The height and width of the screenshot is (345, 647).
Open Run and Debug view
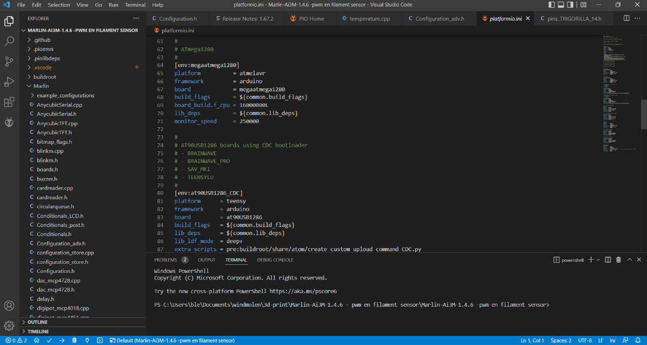point(9,82)
